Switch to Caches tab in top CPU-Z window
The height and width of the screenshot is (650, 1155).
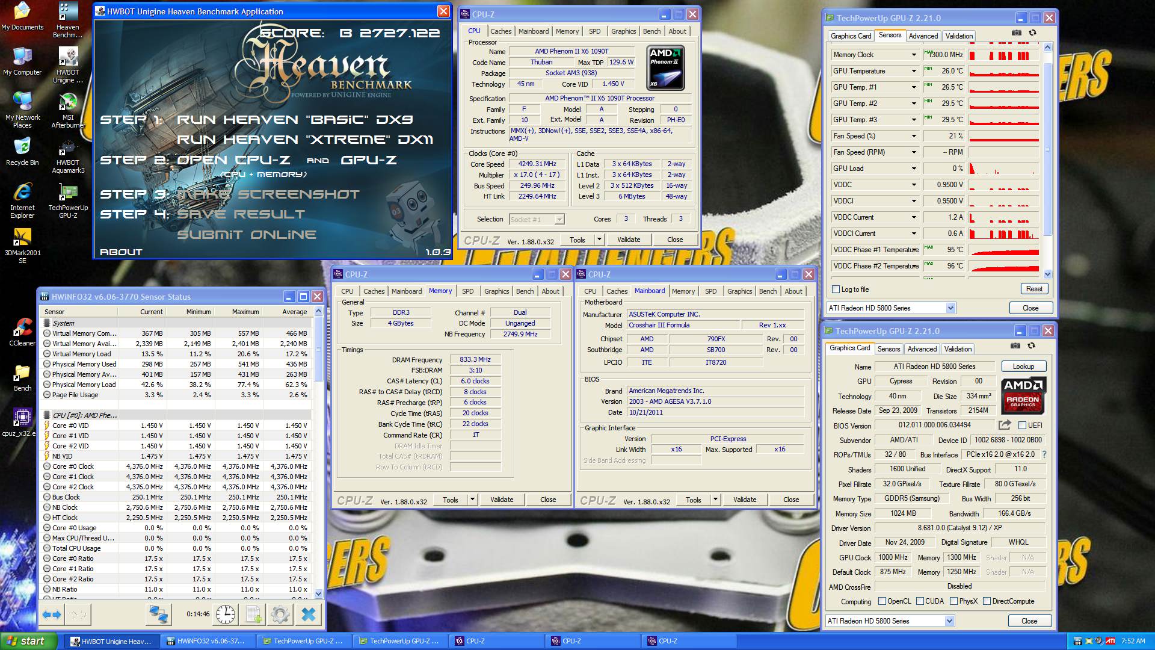[x=500, y=31]
